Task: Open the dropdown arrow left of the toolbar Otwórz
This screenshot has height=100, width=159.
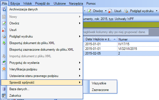Action: tap(84, 11)
